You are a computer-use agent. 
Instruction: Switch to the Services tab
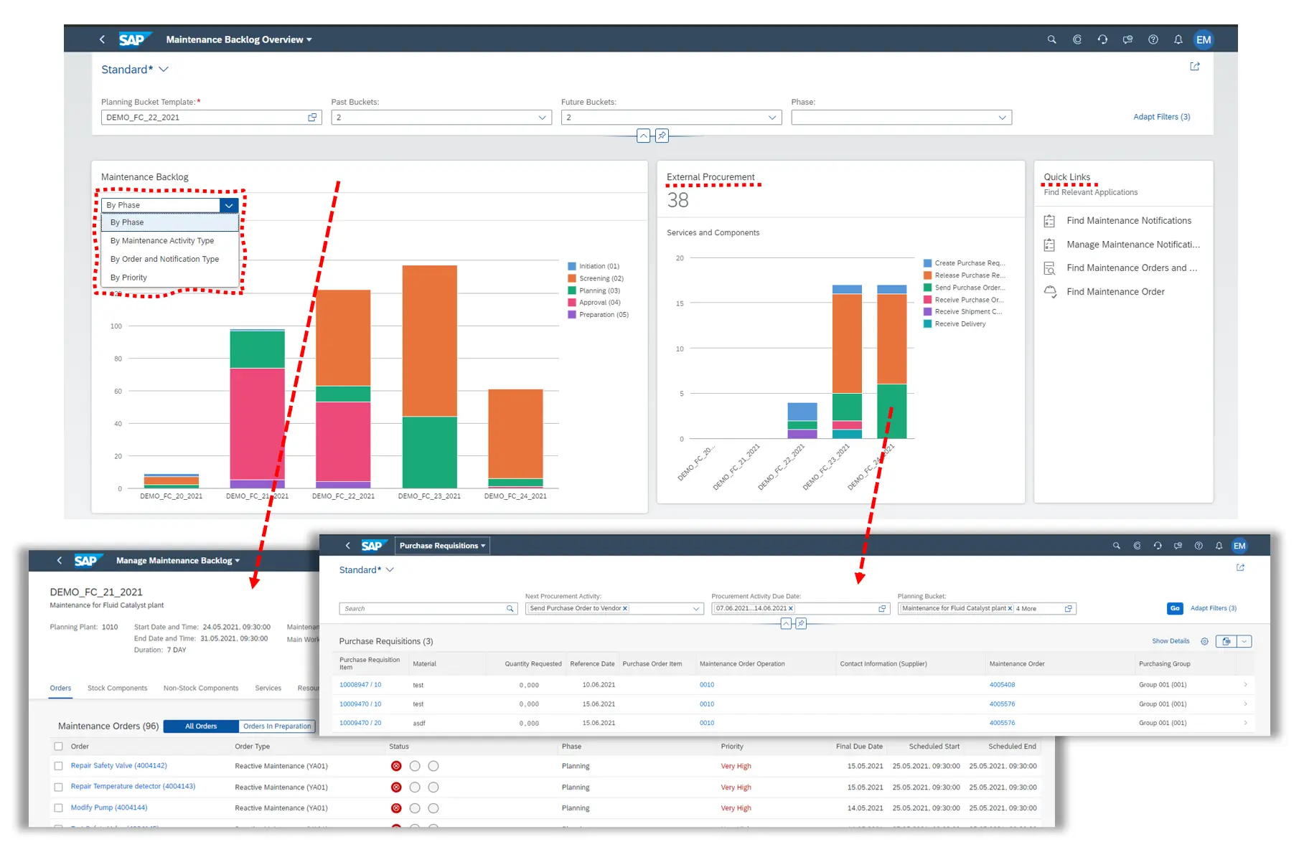pyautogui.click(x=268, y=688)
